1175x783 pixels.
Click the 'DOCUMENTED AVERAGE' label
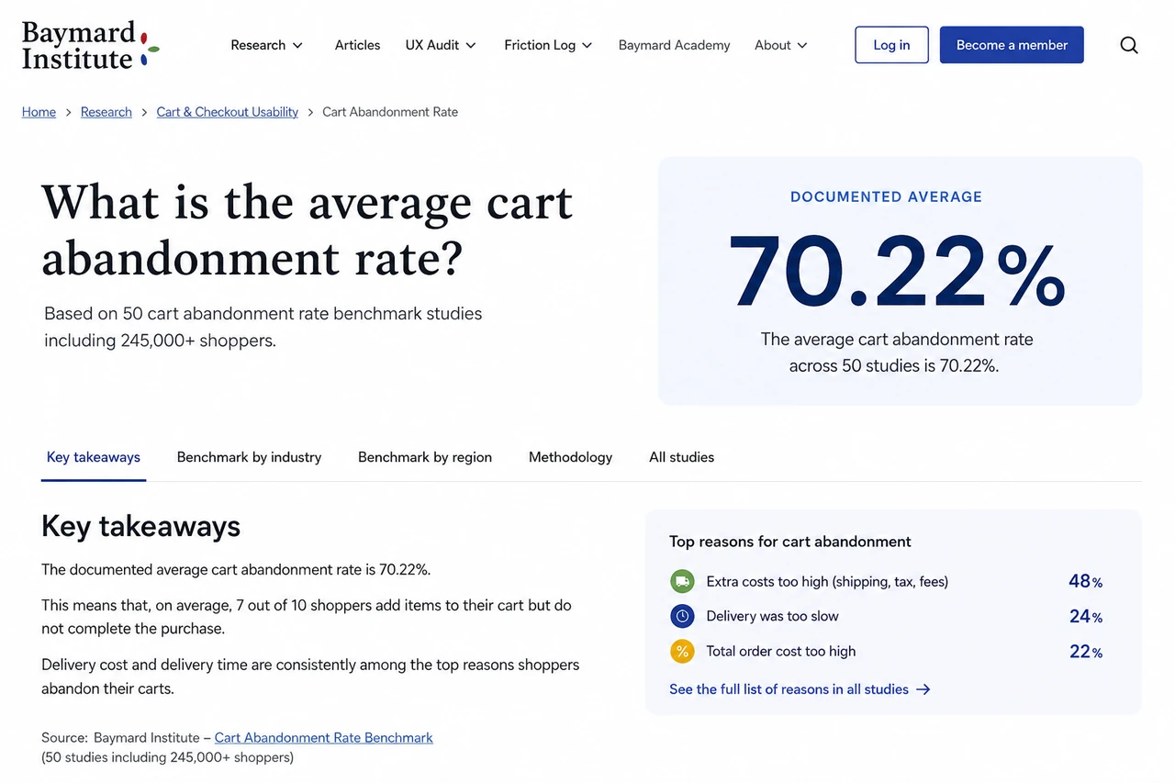click(886, 196)
